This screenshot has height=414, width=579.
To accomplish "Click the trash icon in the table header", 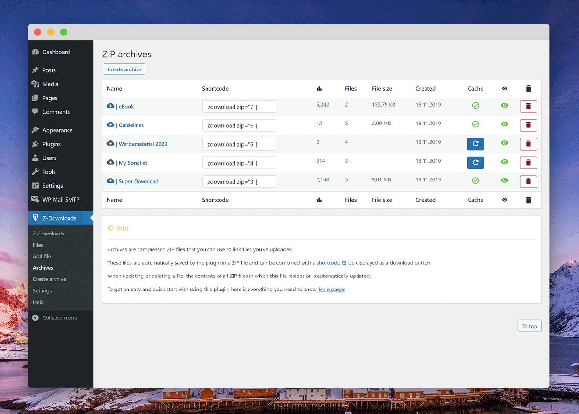I will (528, 88).
